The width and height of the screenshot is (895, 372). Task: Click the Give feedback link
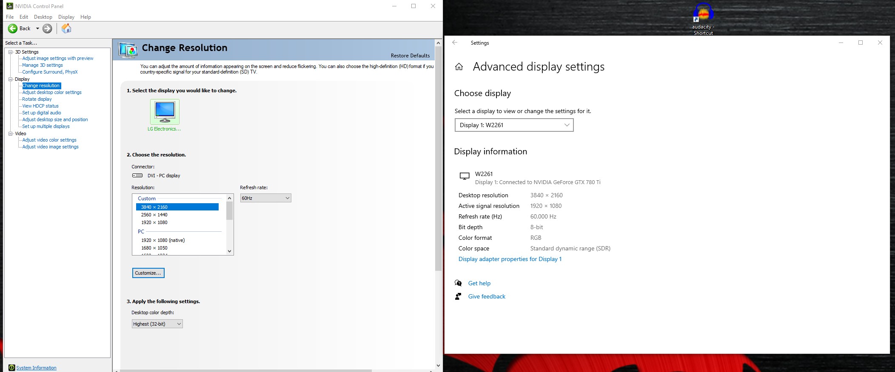point(487,296)
